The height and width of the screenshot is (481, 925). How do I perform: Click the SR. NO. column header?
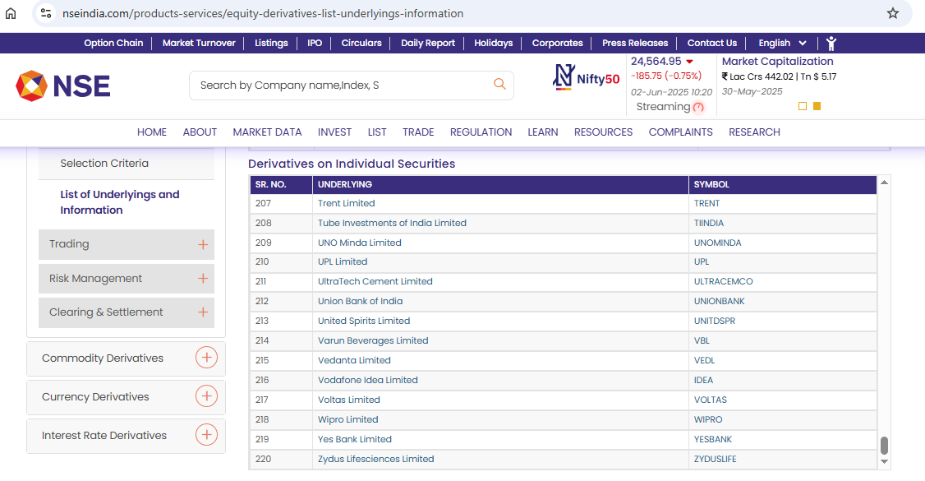(x=281, y=185)
